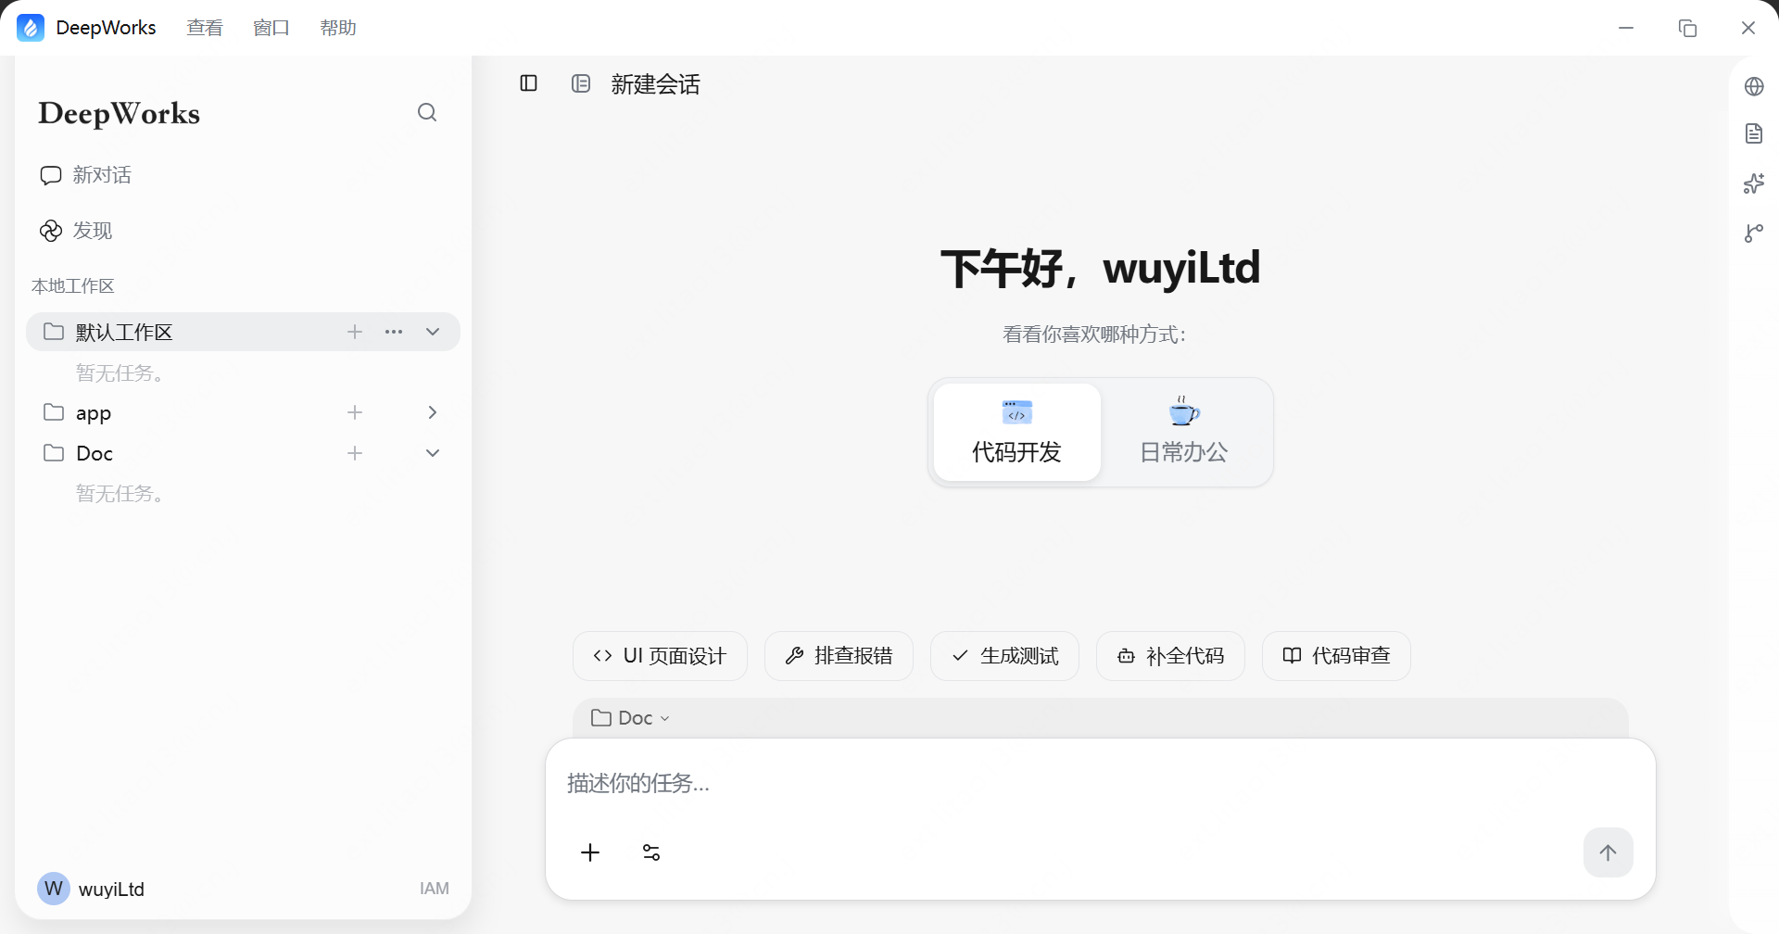Open more options for 默认工作区
This screenshot has height=934, width=1779.
coord(394,332)
